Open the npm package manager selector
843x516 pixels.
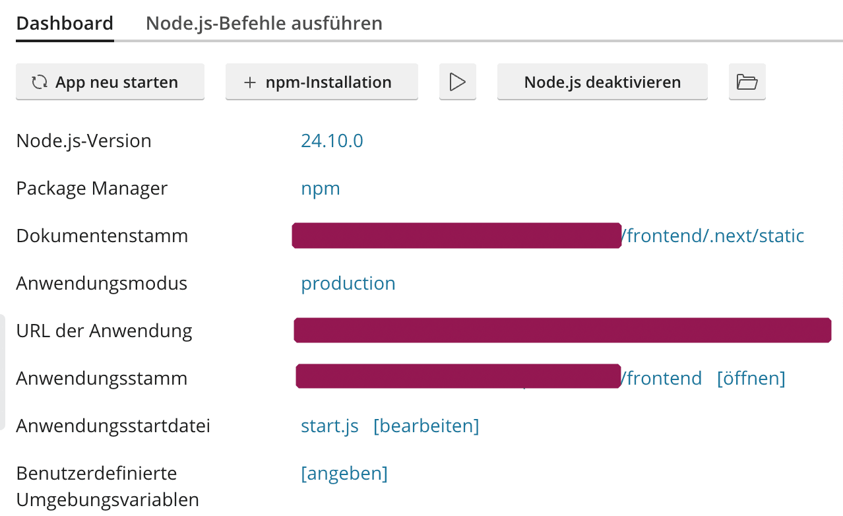coord(321,188)
